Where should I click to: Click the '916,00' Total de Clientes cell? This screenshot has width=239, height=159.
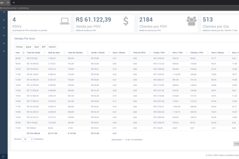[71, 74]
